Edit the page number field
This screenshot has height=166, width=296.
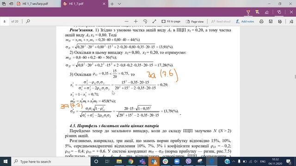coord(5,22)
